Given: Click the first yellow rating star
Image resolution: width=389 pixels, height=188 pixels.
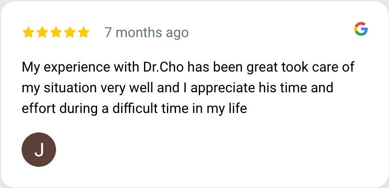Looking at the screenshot, I should coord(28,32).
